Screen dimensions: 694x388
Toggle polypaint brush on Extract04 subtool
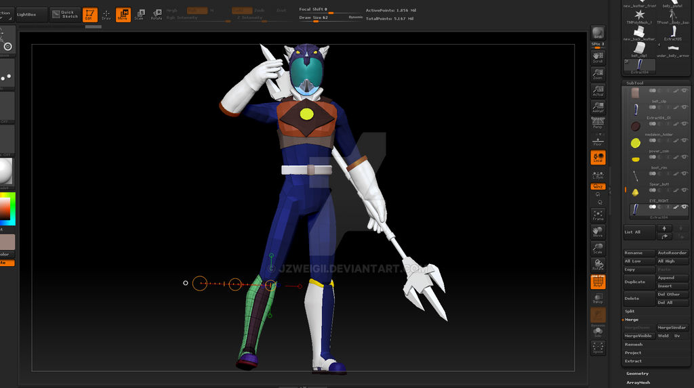tap(676, 207)
